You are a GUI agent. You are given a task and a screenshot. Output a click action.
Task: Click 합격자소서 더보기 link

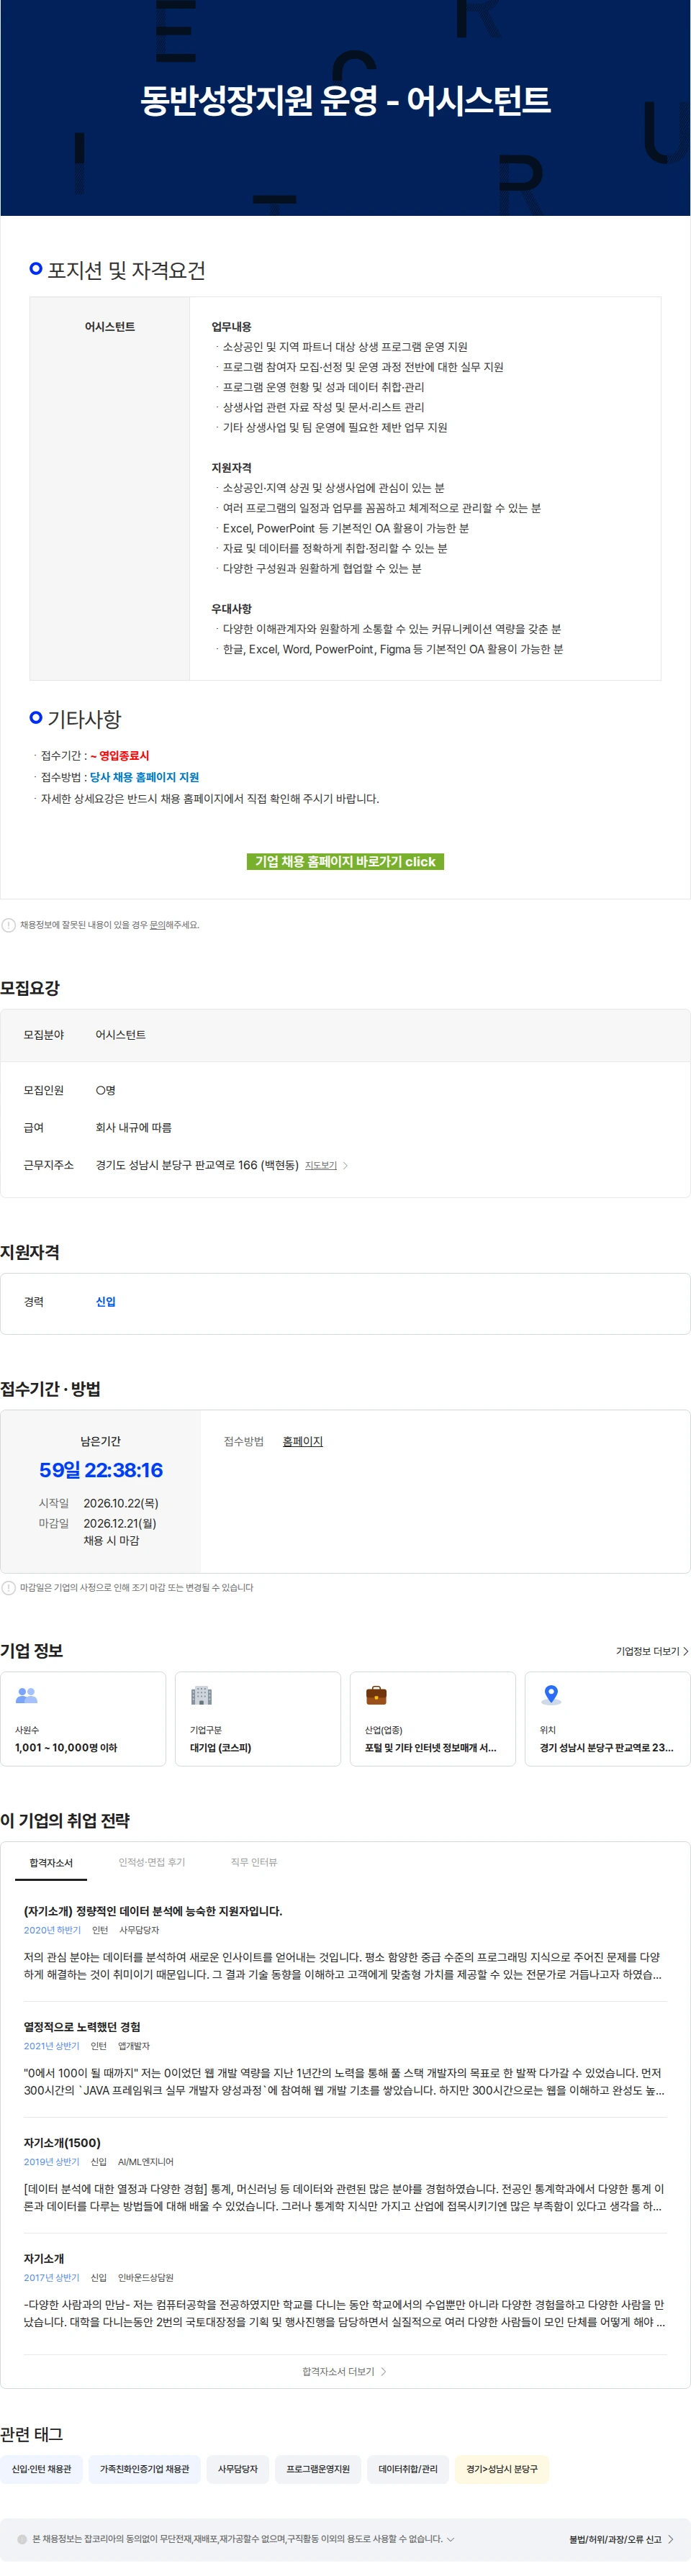(x=344, y=2372)
